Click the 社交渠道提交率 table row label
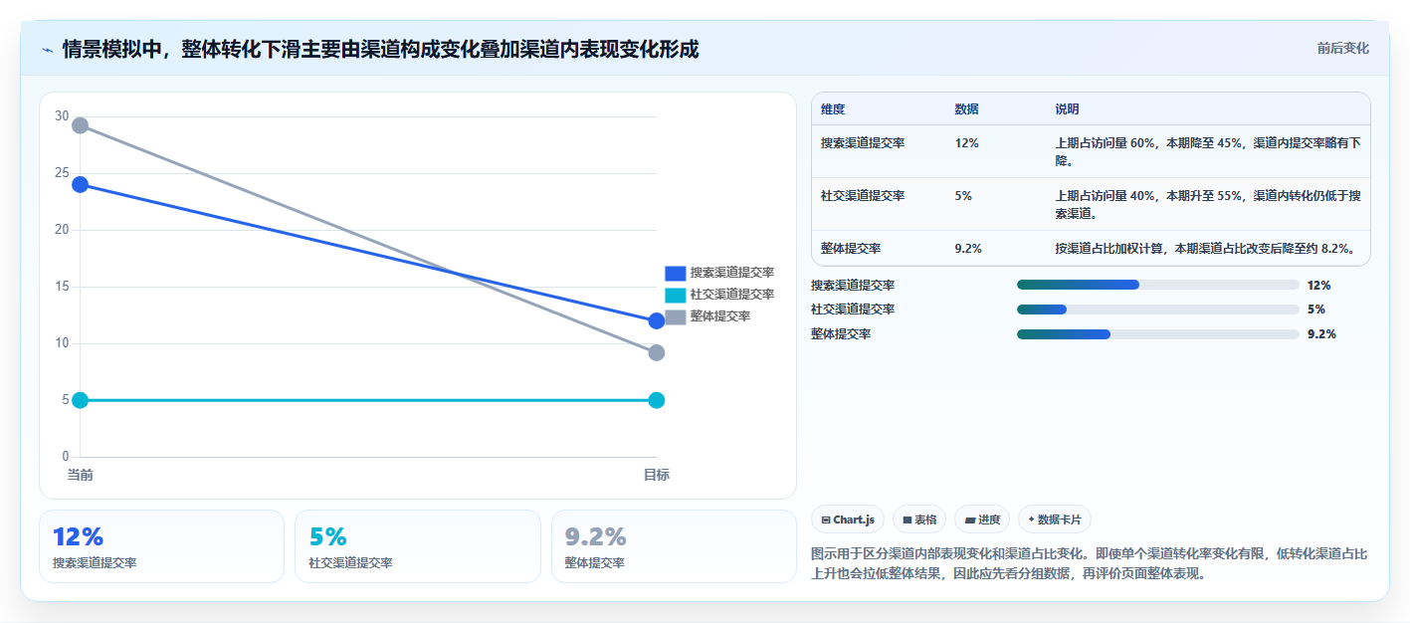 863,196
